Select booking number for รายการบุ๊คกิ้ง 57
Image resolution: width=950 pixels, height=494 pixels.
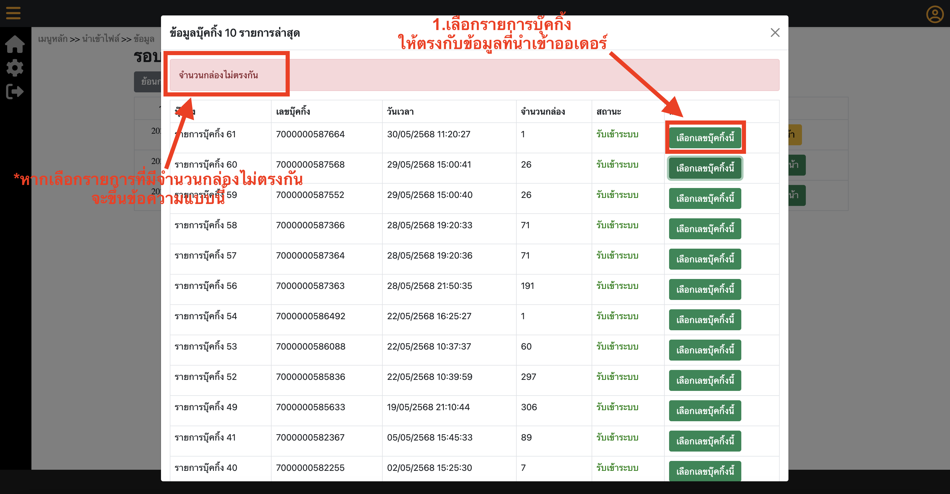point(705,259)
